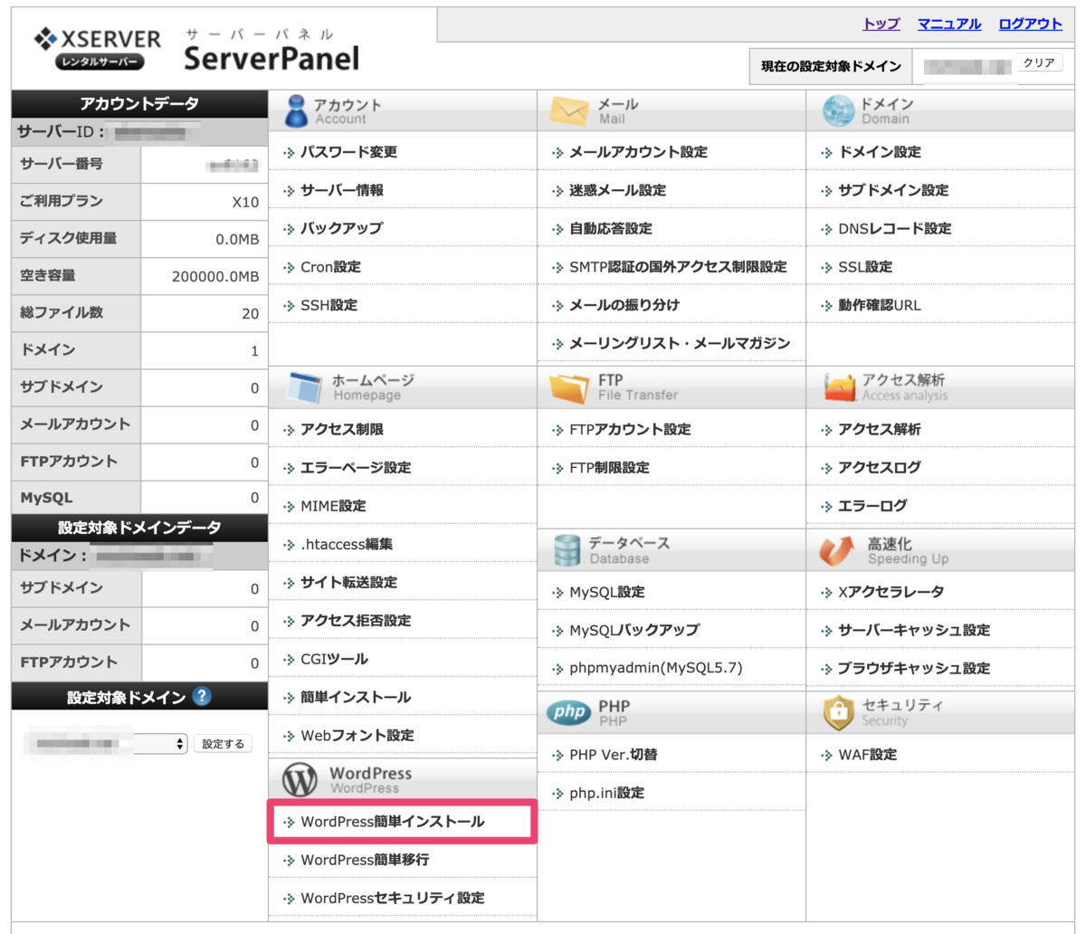The image size is (1086, 934).
Task: Open the マニュアル link
Action: 949,24
